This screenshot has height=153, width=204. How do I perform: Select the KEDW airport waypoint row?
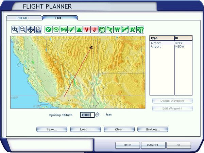click(x=171, y=47)
